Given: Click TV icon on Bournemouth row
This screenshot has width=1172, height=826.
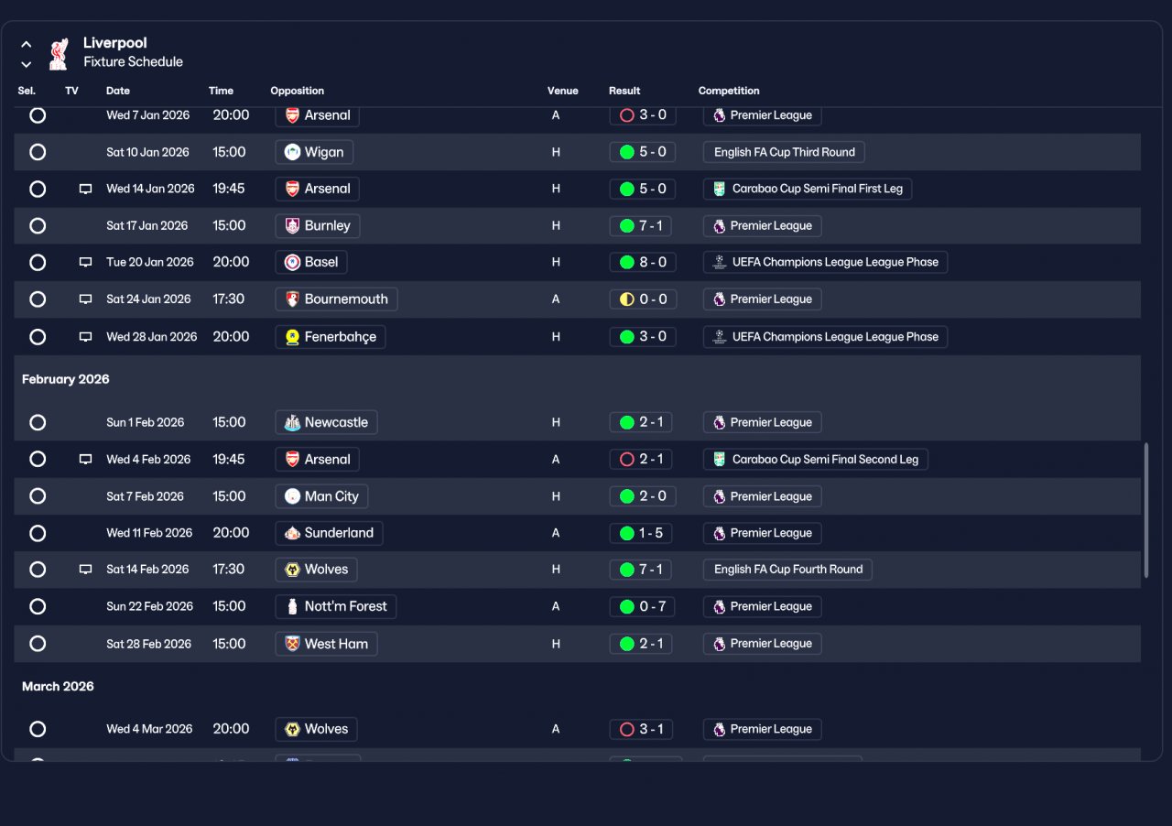Looking at the screenshot, I should coord(85,299).
